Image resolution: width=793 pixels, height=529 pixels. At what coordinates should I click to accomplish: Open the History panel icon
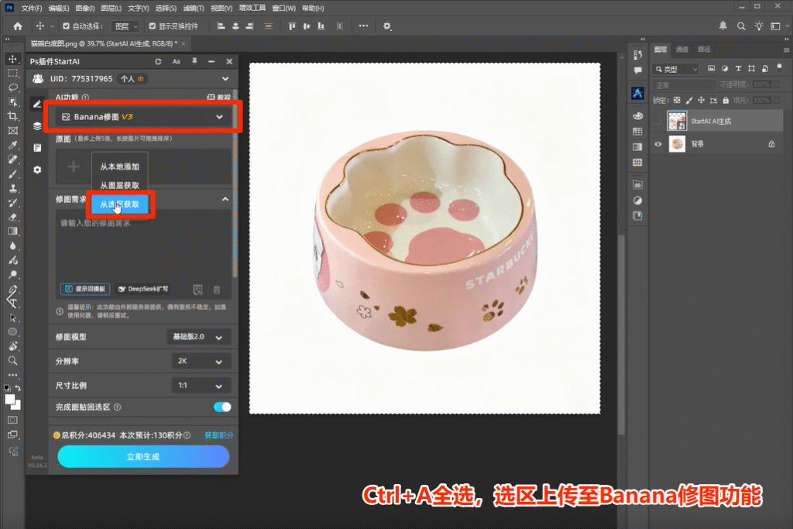tap(637, 55)
